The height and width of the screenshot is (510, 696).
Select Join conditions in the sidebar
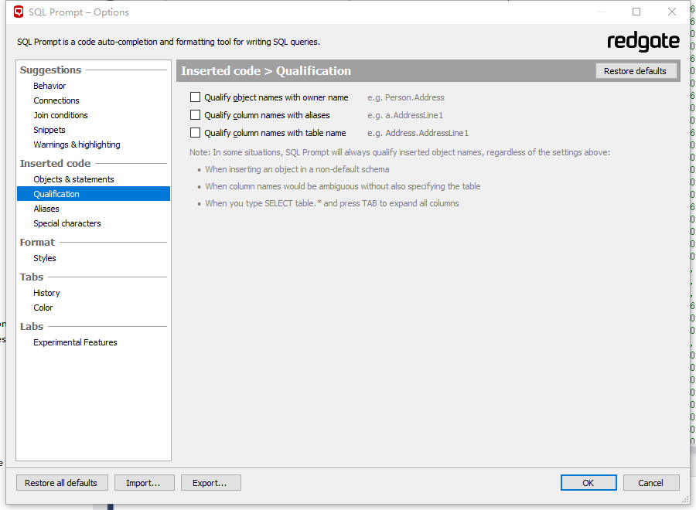[x=61, y=115]
